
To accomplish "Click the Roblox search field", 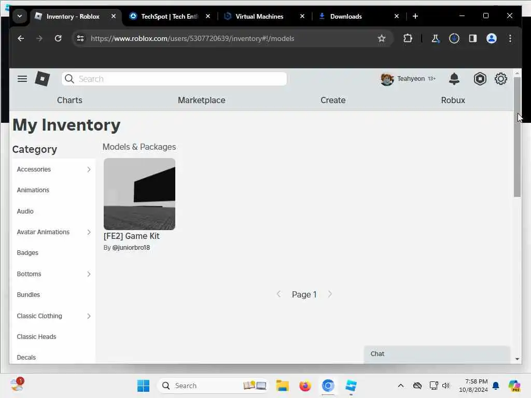I will (174, 79).
